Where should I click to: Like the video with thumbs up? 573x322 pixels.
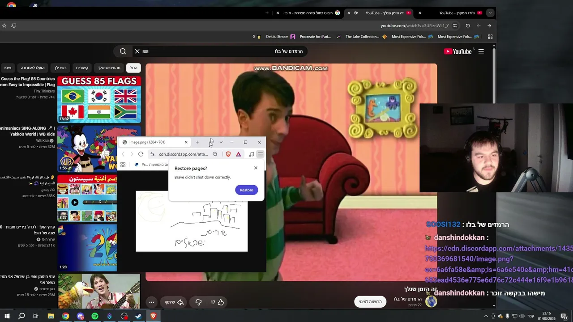coord(217,302)
